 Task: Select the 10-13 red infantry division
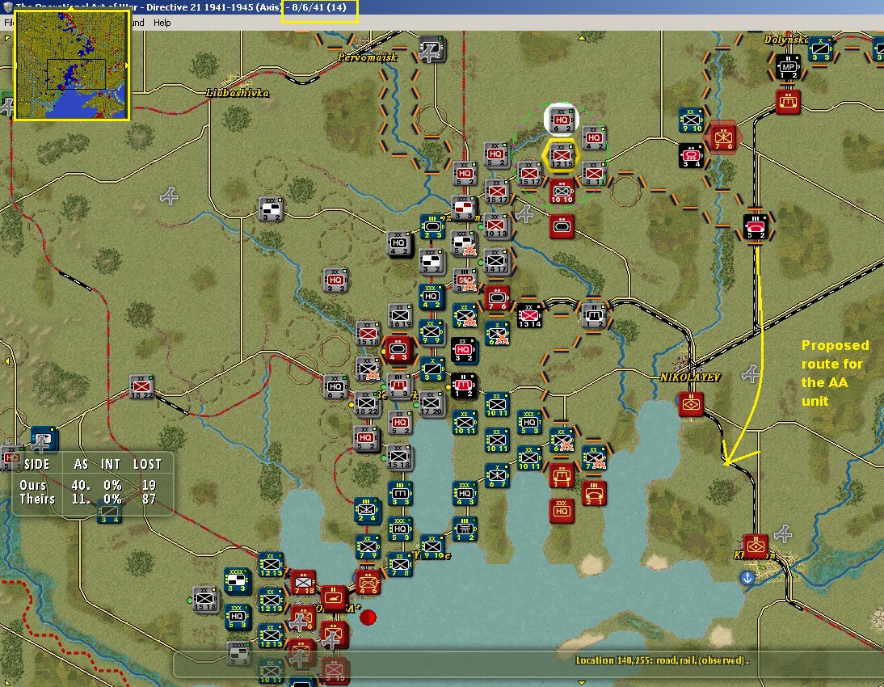point(495,226)
